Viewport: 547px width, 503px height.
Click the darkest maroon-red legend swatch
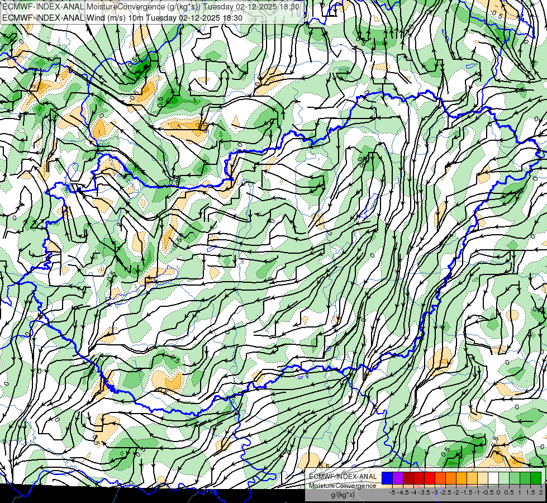point(408,478)
